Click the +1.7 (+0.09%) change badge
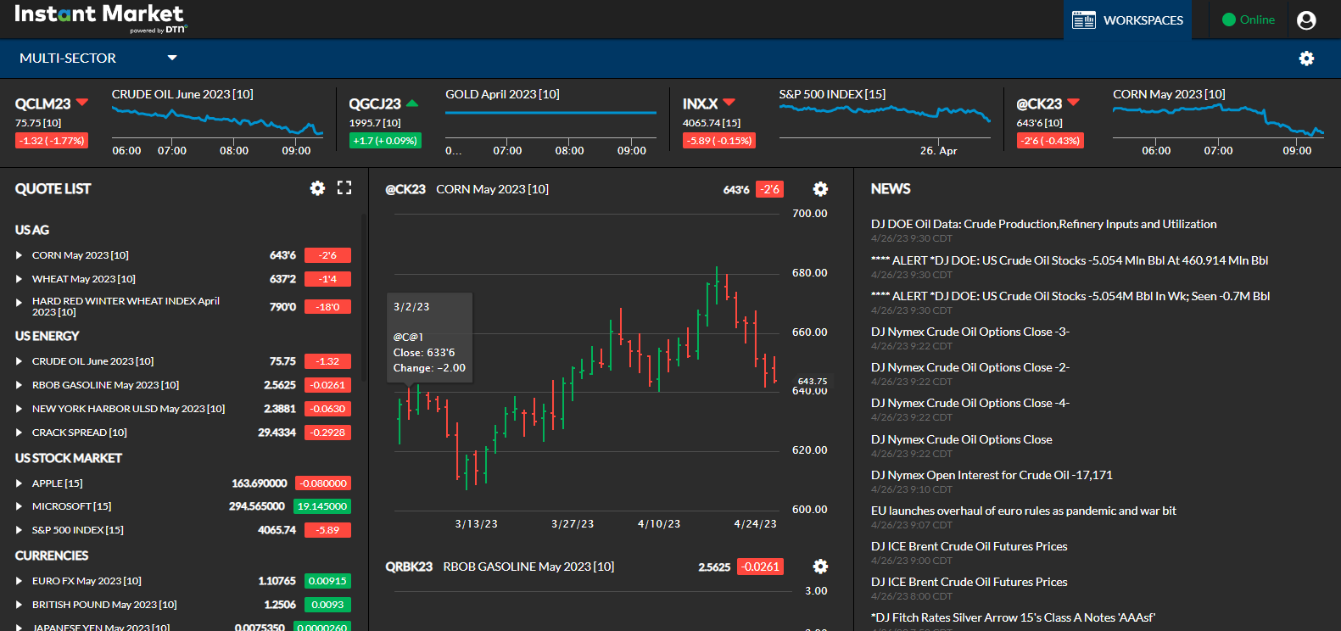This screenshot has height=631, width=1341. point(385,141)
